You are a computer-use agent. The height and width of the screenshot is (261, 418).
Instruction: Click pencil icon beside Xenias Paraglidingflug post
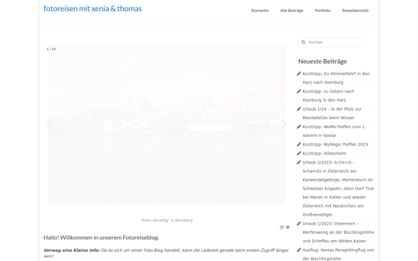[x=299, y=250]
